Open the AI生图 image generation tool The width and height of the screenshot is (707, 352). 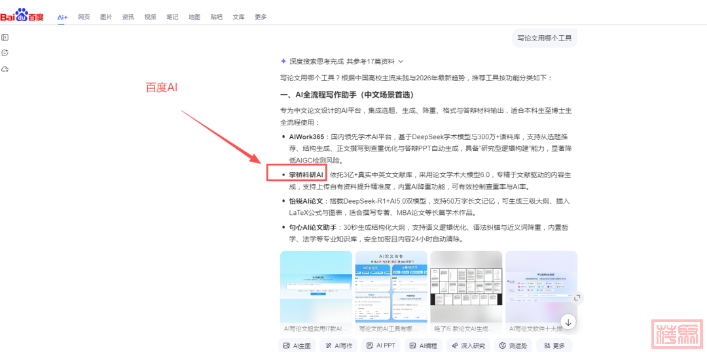tap(297, 345)
